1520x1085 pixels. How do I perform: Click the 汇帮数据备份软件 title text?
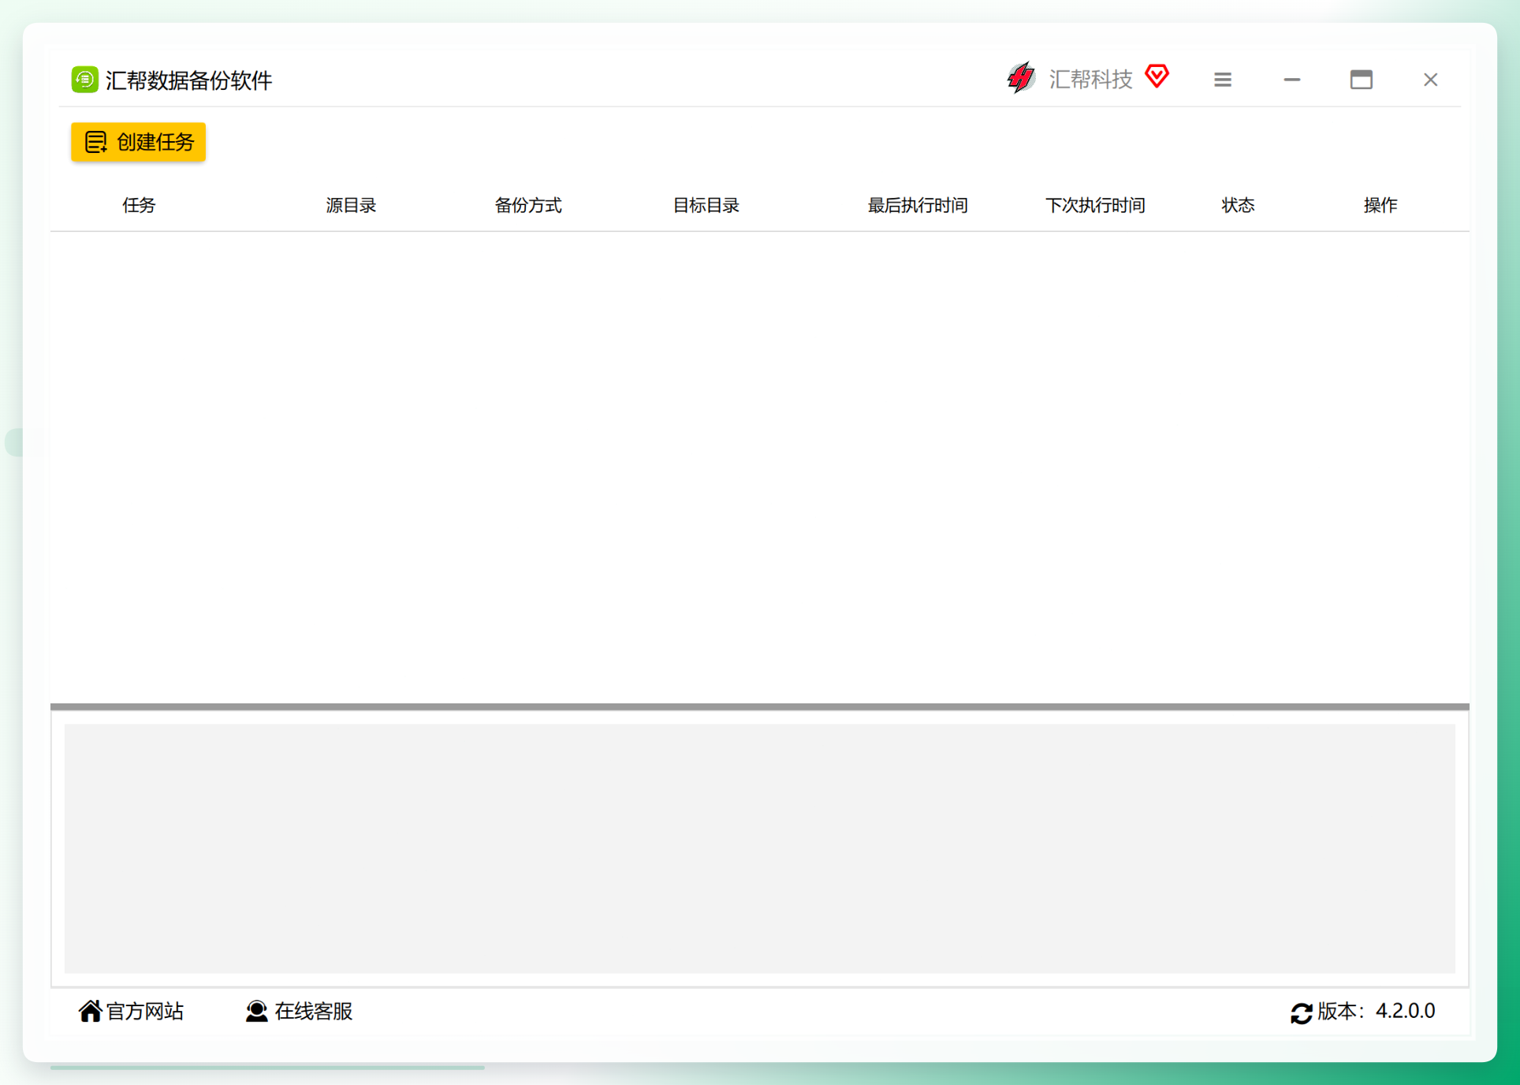pyautogui.click(x=189, y=80)
